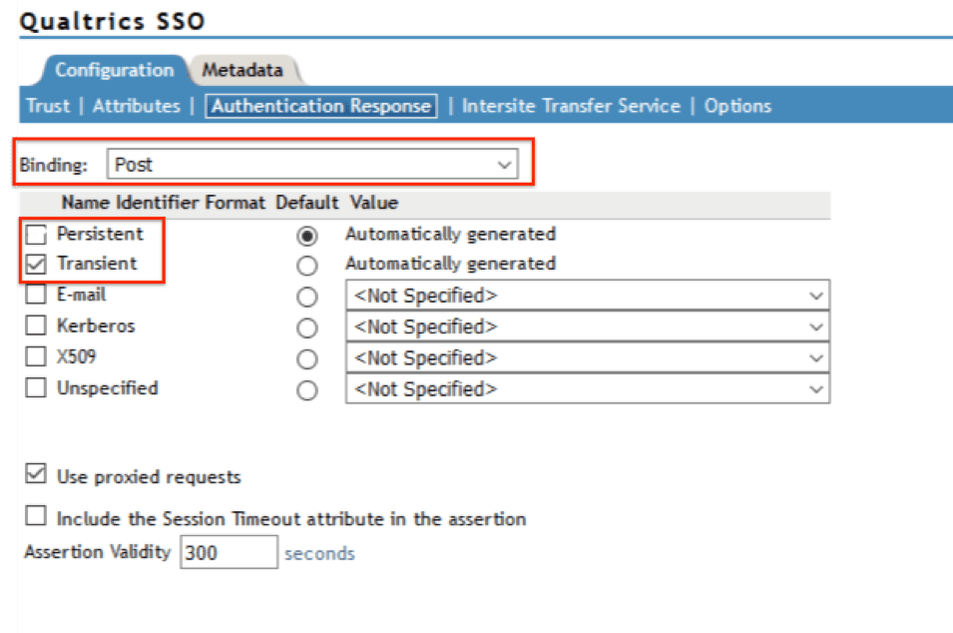Open the Trust settings page
Image resolution: width=953 pixels, height=633 pixels.
click(x=47, y=106)
